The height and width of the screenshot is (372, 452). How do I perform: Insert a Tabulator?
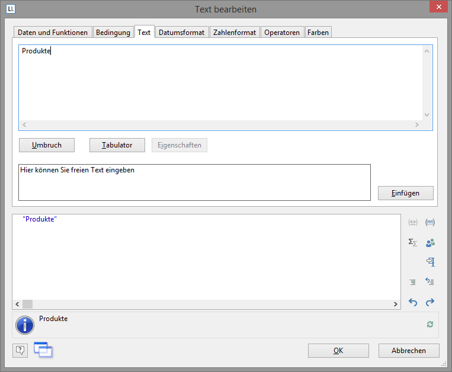117,145
